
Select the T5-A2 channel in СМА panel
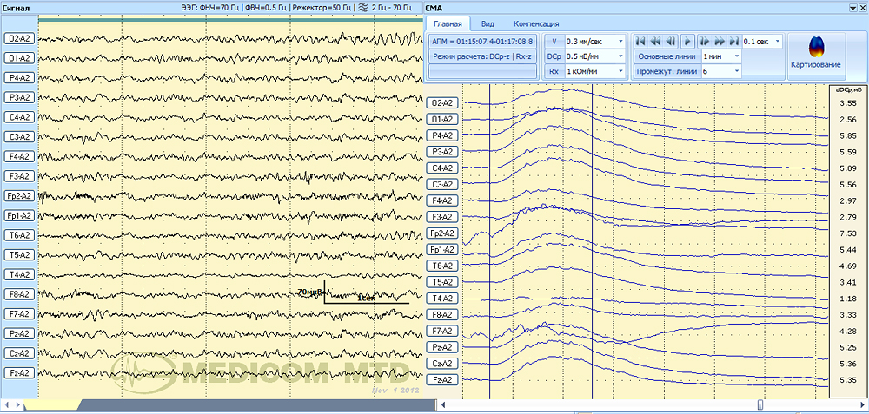[443, 282]
